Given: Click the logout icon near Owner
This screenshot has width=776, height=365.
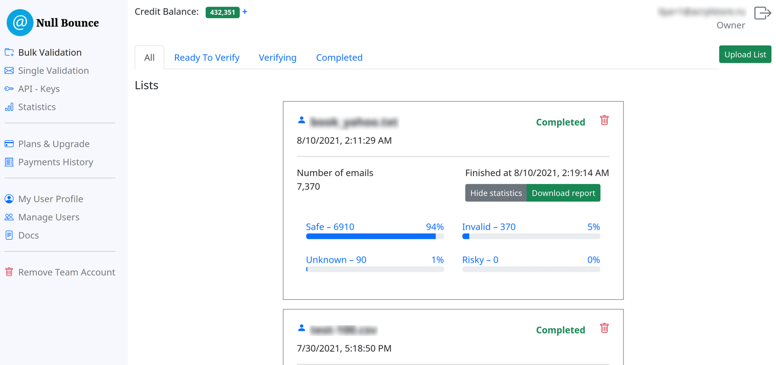Looking at the screenshot, I should tap(762, 13).
